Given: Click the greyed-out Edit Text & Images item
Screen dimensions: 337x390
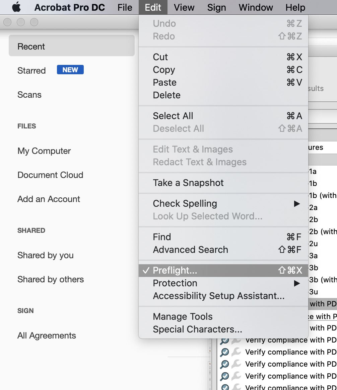Looking at the screenshot, I should point(223,149).
